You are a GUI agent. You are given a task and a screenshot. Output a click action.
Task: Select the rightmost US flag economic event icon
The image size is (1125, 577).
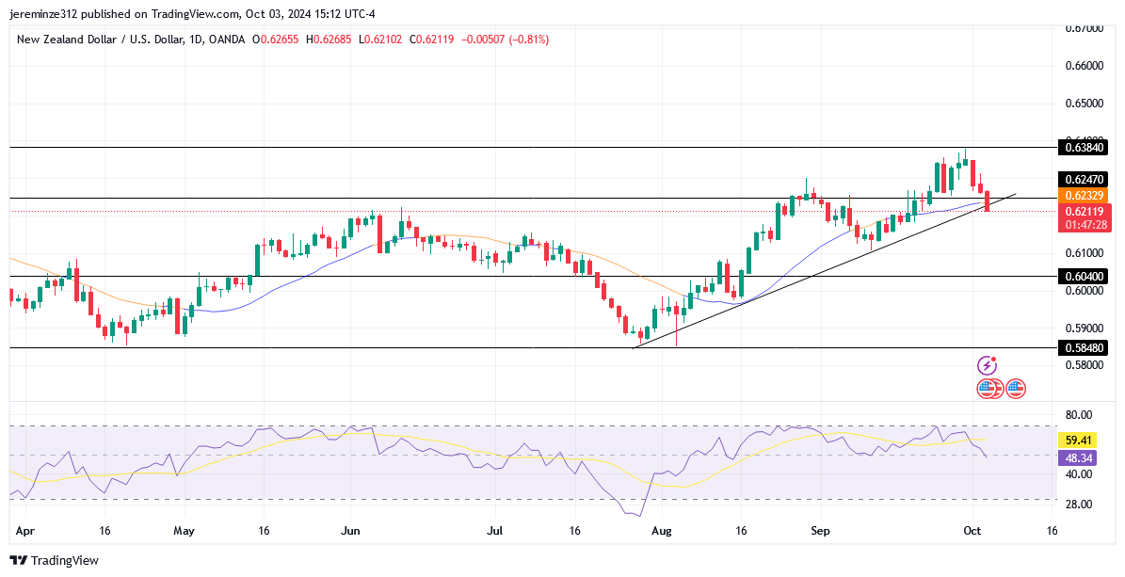coord(1014,389)
